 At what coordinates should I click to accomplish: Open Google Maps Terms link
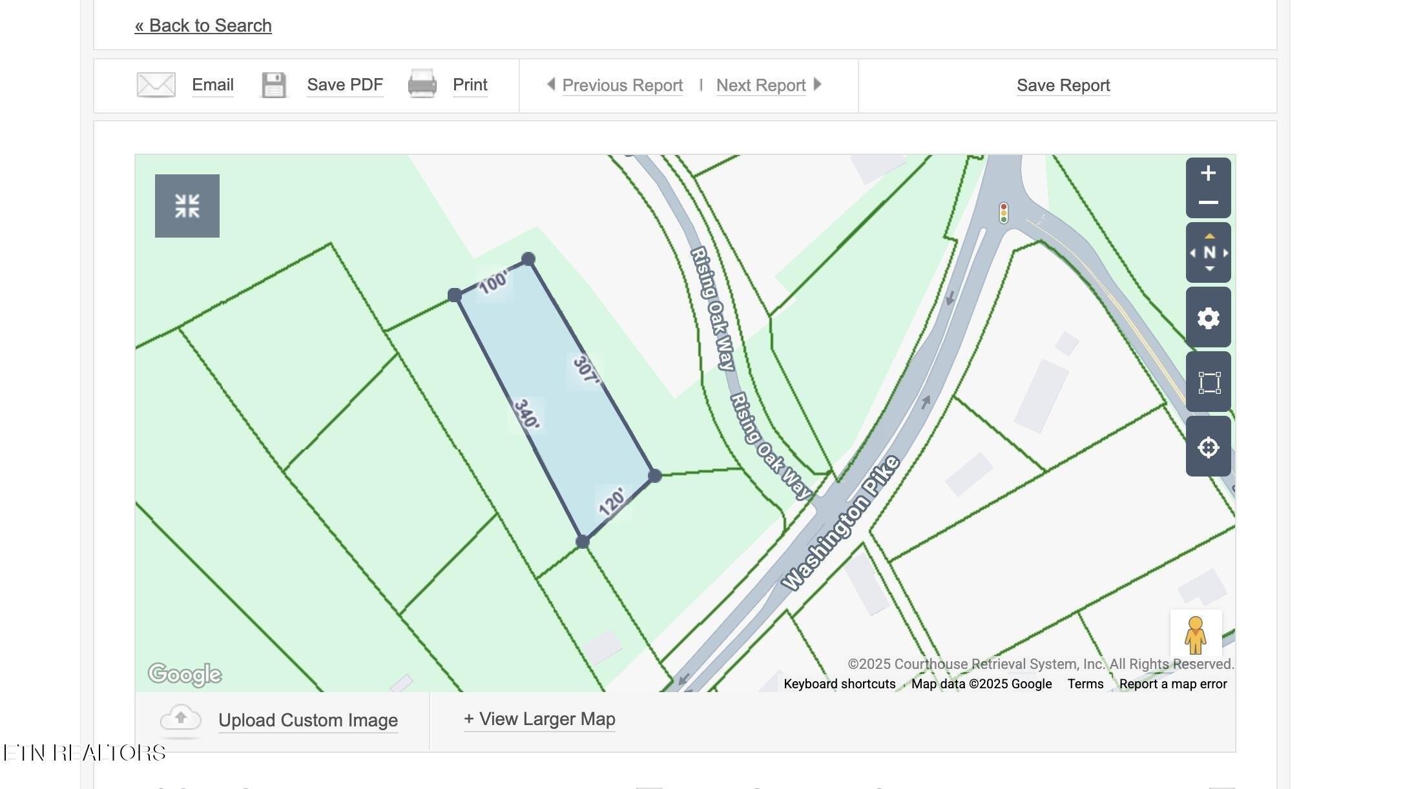(x=1085, y=684)
